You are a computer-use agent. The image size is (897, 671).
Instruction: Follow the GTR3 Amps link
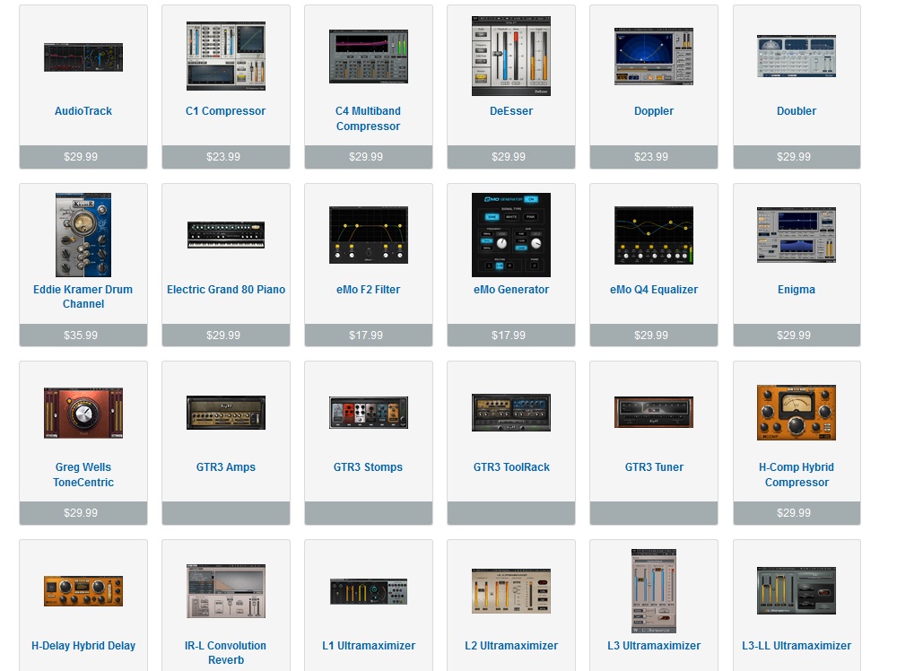[226, 466]
